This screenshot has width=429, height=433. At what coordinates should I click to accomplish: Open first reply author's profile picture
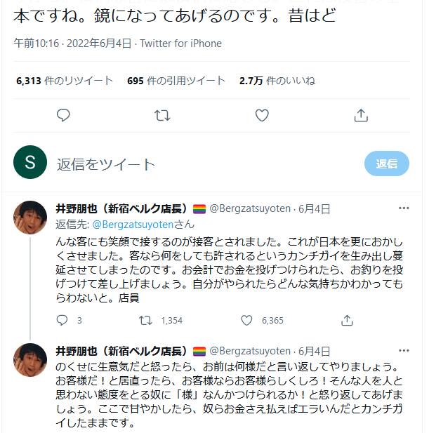click(x=31, y=218)
